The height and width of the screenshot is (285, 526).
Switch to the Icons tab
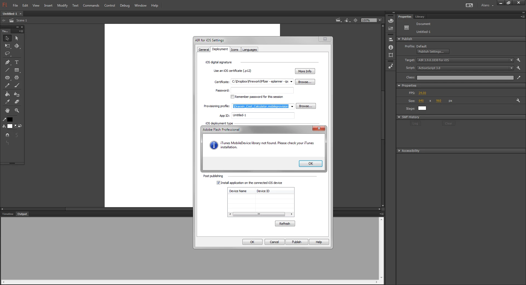tap(235, 50)
